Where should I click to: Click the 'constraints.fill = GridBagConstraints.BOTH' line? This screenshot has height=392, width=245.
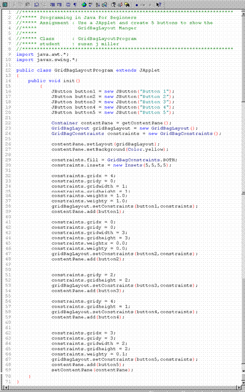click(x=114, y=160)
